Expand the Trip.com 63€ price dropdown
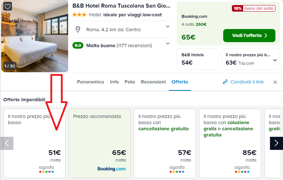The width and height of the screenshot is (283, 180). [275, 60]
